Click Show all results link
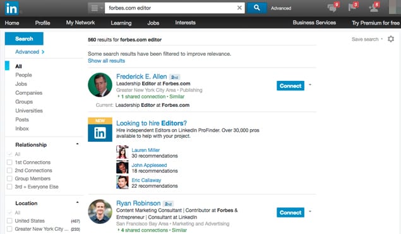401x234 pixels. 106,61
